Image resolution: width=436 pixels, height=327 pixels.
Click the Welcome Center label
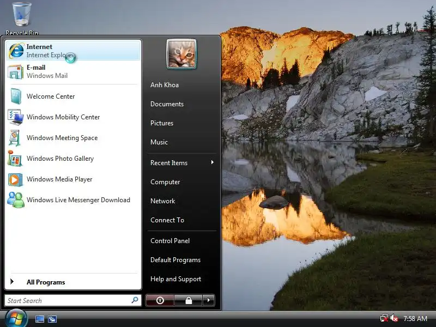pyautogui.click(x=51, y=96)
